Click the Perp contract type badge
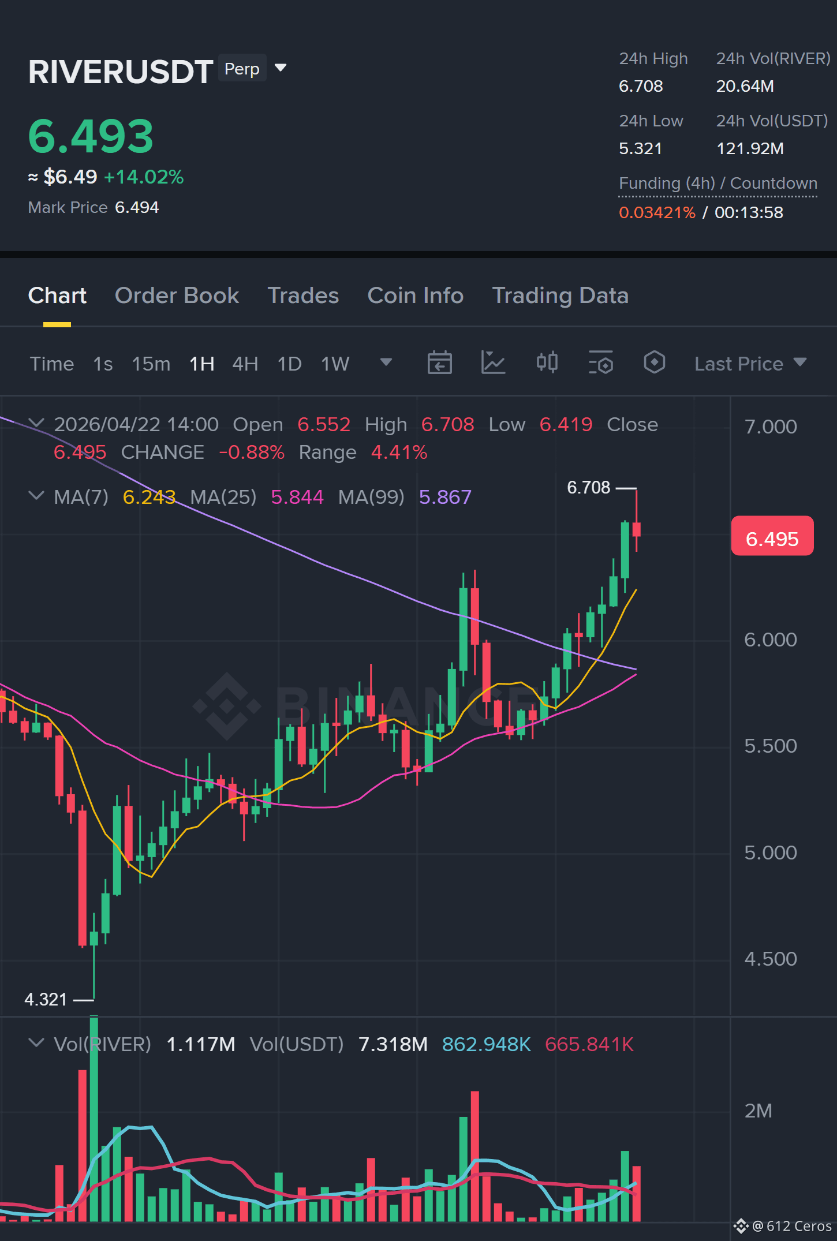The height and width of the screenshot is (1241, 837). [242, 69]
